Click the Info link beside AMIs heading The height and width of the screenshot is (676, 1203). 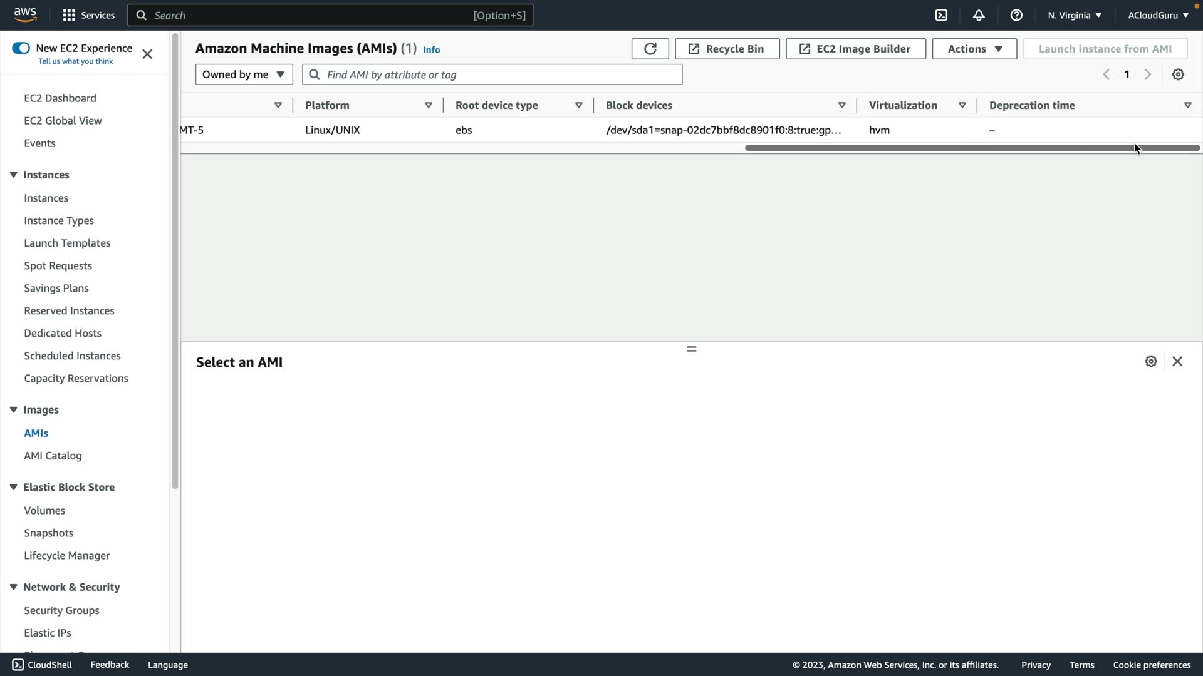pyautogui.click(x=431, y=49)
